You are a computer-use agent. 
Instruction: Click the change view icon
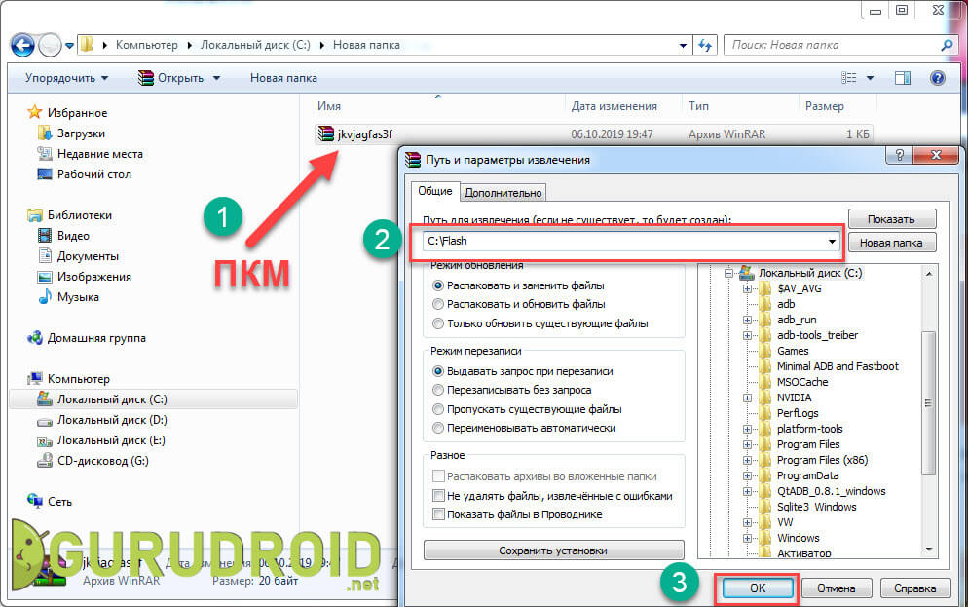849,78
